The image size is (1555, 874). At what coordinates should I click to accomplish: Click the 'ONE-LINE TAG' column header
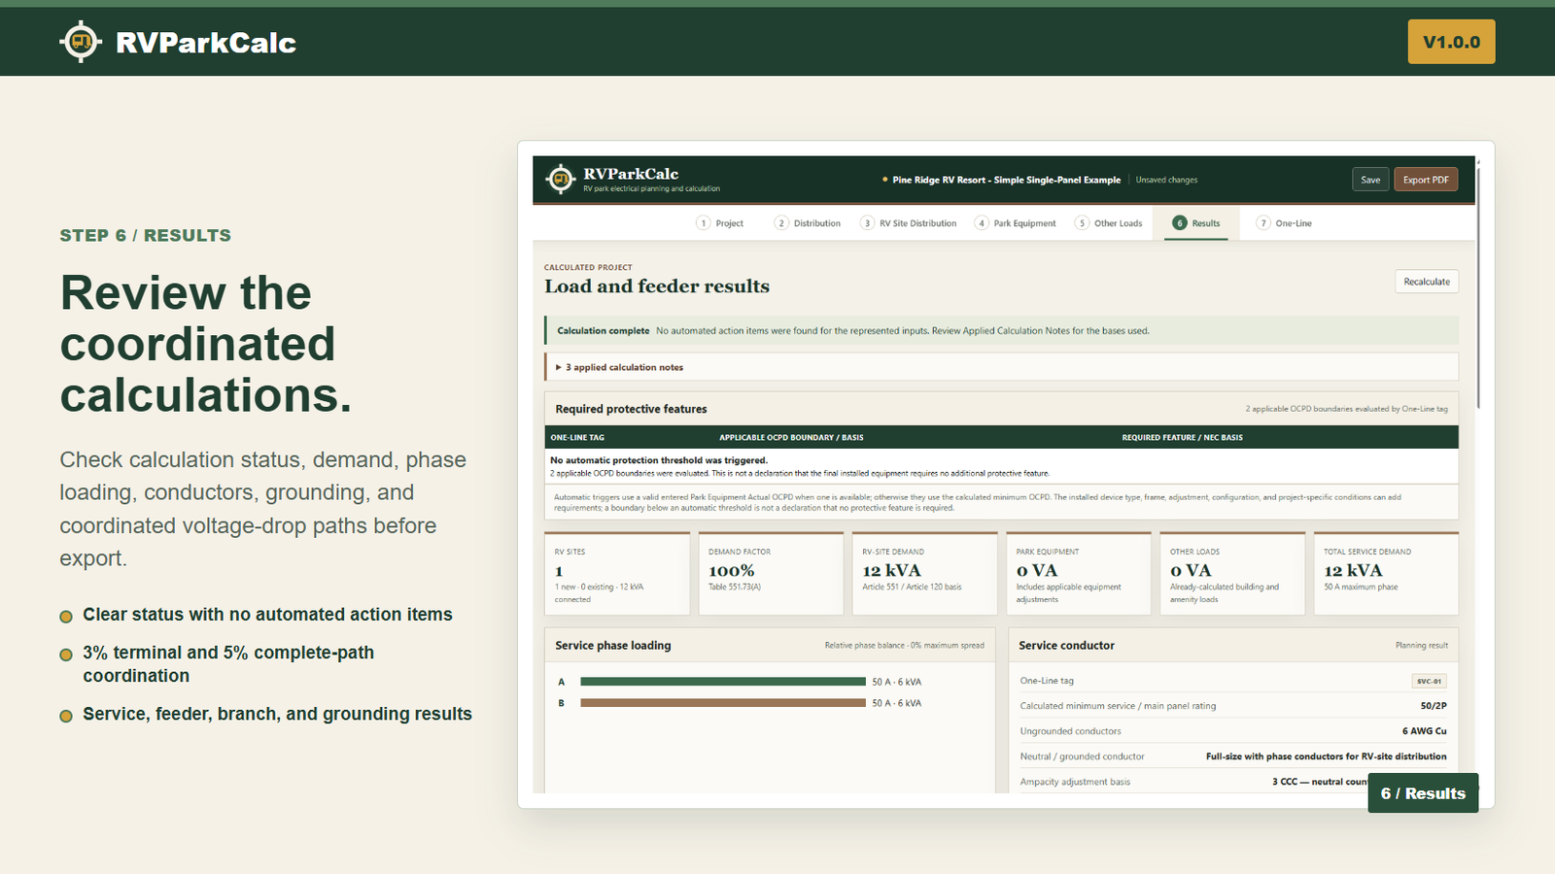[x=577, y=437]
